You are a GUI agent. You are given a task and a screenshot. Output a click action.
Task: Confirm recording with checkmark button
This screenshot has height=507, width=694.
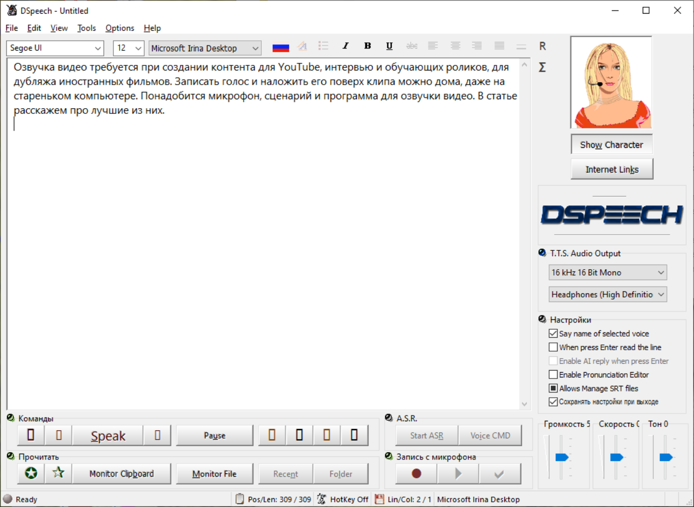[x=500, y=474]
